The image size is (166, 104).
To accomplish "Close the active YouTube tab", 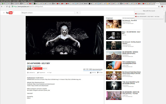I will (158, 3).
